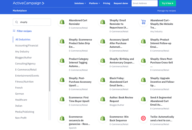Select Consulting/Agency industry filter
This screenshot has height=130, width=192.
[25, 64]
